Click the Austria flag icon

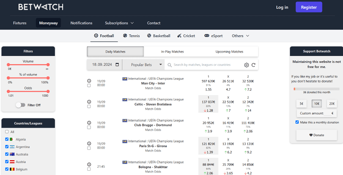(x=12, y=161)
